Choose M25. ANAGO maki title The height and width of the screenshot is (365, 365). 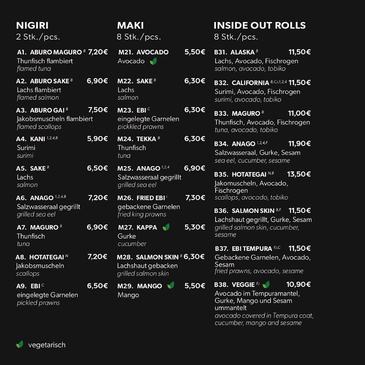139,169
